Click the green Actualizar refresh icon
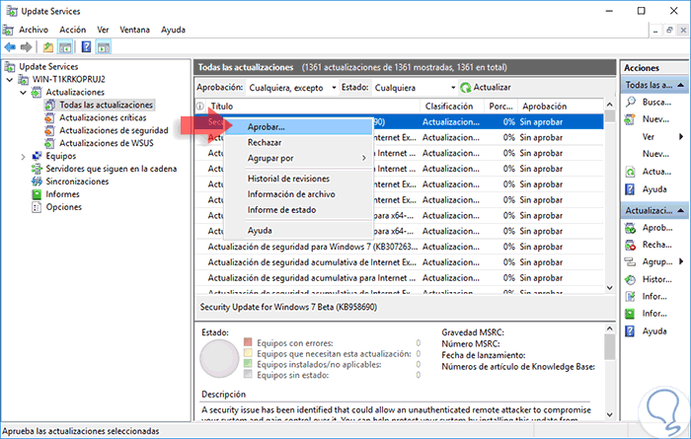This screenshot has height=439, width=691. 465,88
